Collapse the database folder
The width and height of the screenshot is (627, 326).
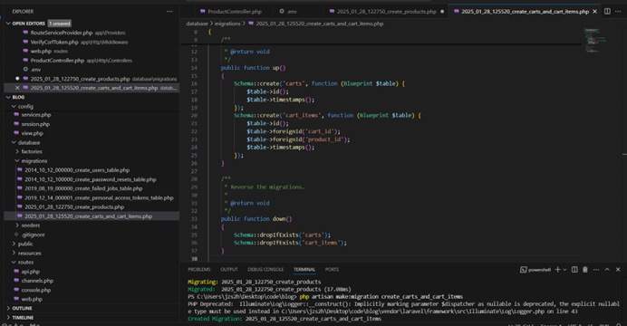click(14, 143)
